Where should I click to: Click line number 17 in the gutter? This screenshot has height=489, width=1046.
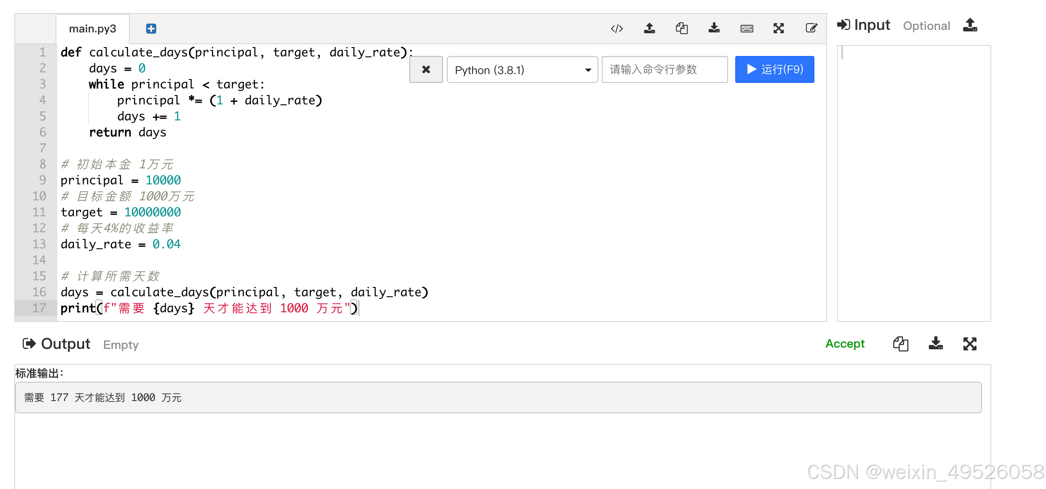39,308
